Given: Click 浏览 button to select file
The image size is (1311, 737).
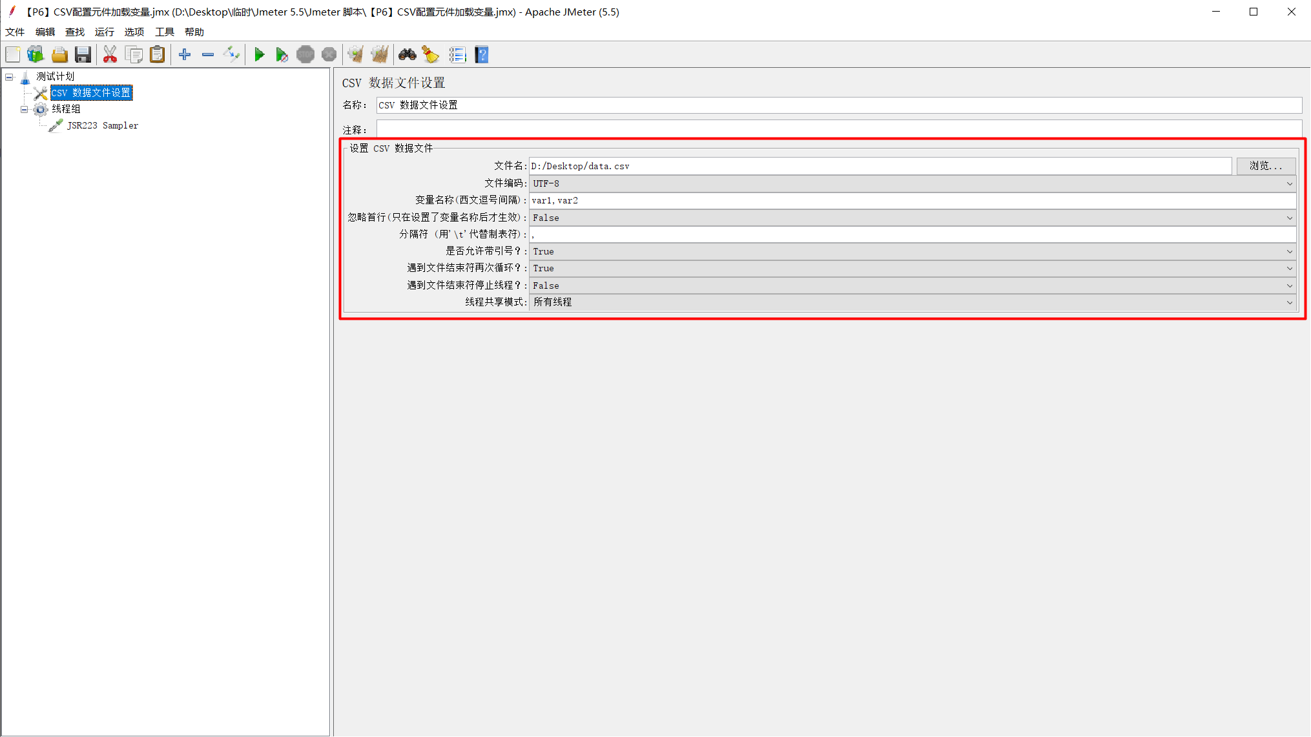Looking at the screenshot, I should click(1265, 166).
